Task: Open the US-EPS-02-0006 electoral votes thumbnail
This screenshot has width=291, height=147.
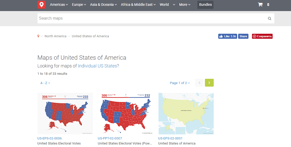Action: pos(65,114)
